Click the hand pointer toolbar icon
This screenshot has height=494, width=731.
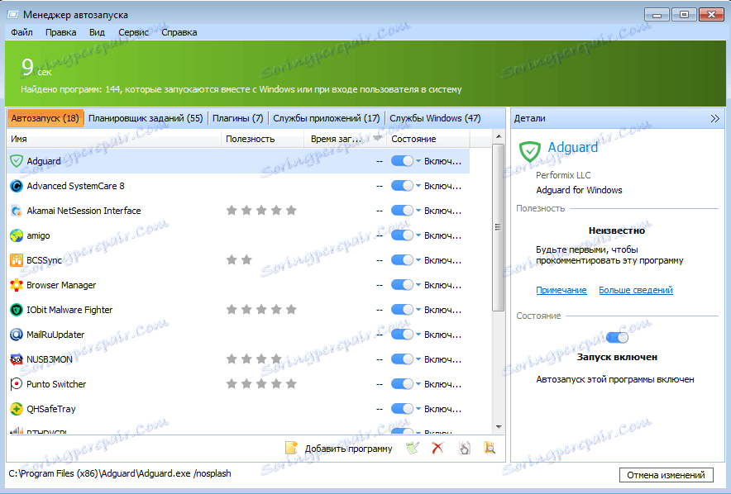click(x=465, y=449)
